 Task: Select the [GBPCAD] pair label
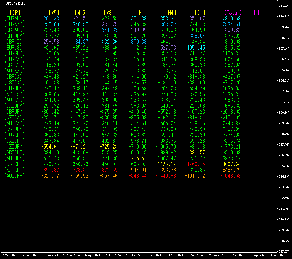(15, 77)
